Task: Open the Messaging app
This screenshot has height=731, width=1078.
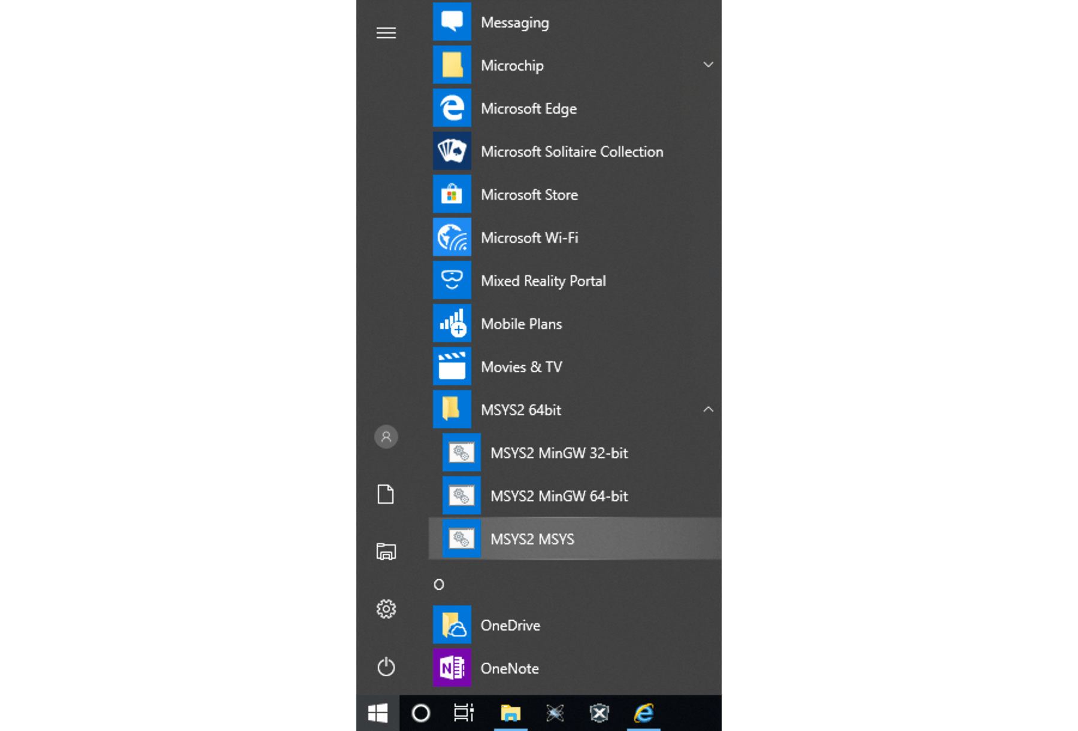Action: 515,22
